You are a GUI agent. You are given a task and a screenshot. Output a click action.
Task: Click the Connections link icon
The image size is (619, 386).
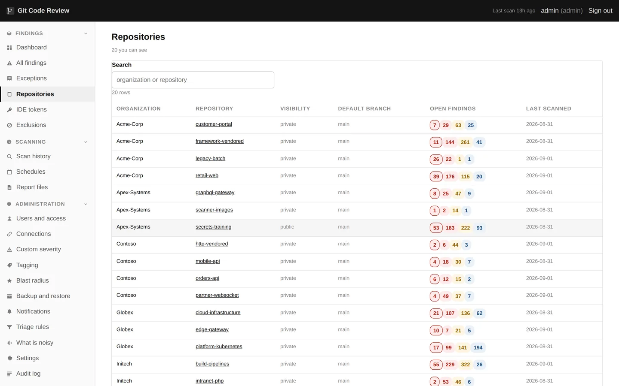(x=9, y=234)
